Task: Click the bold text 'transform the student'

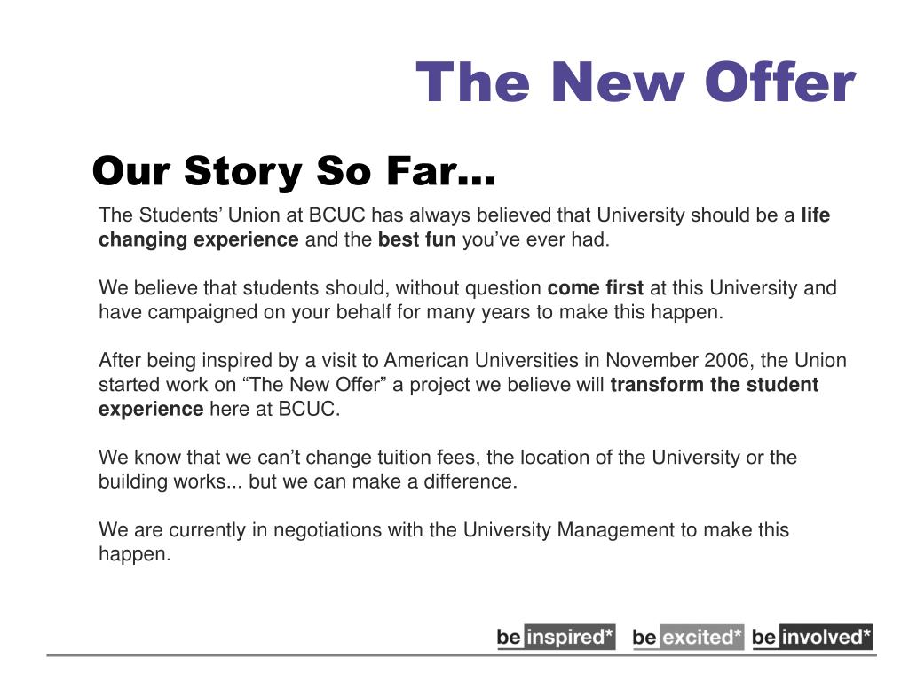Action: [x=715, y=385]
